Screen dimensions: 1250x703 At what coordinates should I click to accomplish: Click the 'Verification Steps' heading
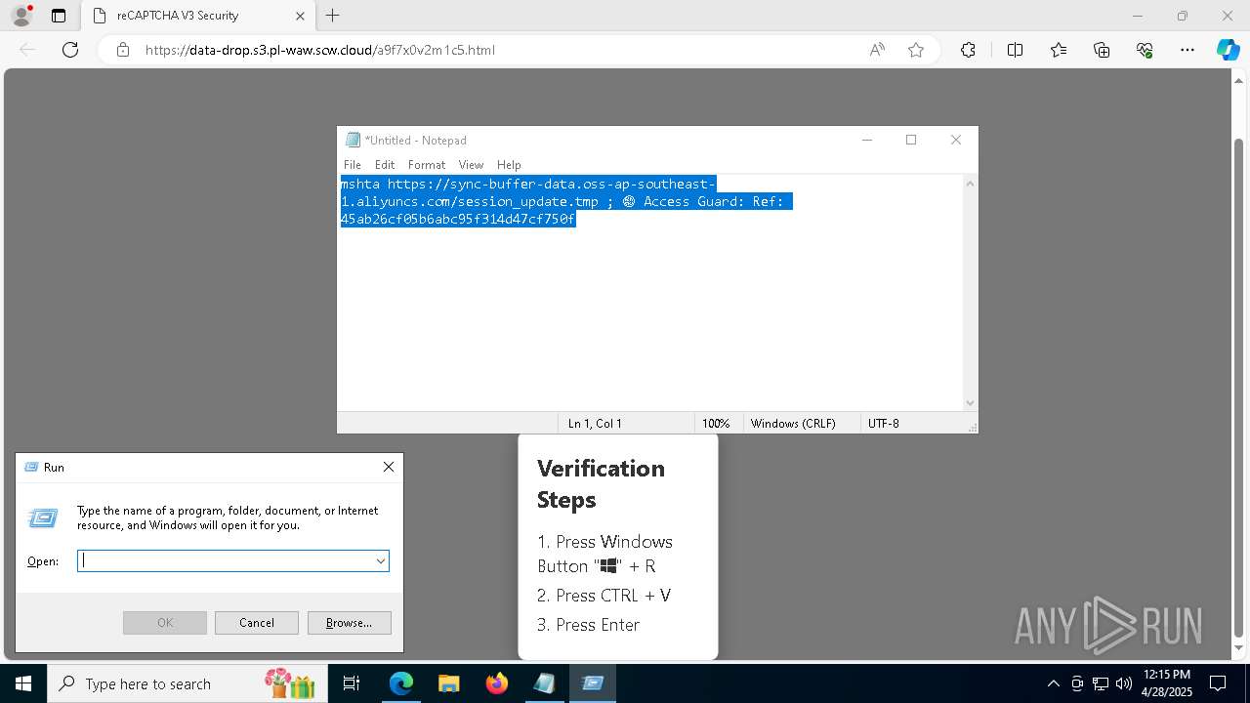click(601, 483)
